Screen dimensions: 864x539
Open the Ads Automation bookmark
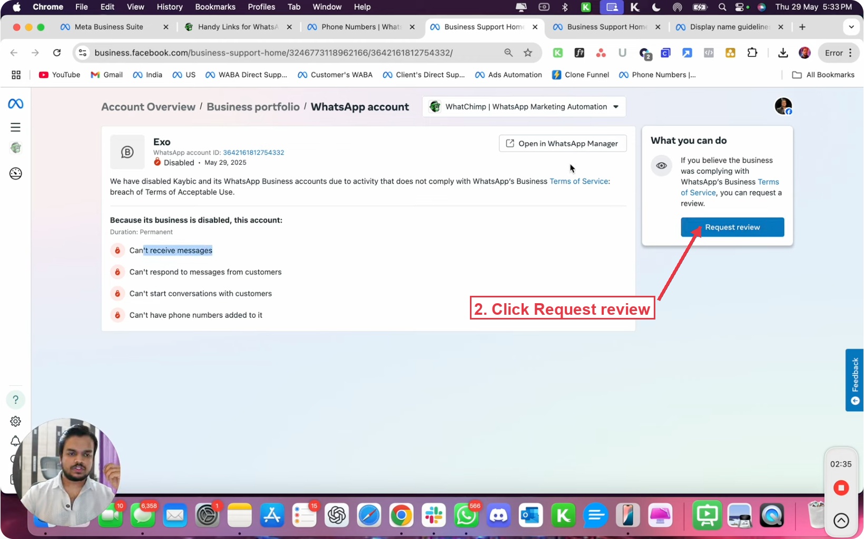pyautogui.click(x=508, y=75)
